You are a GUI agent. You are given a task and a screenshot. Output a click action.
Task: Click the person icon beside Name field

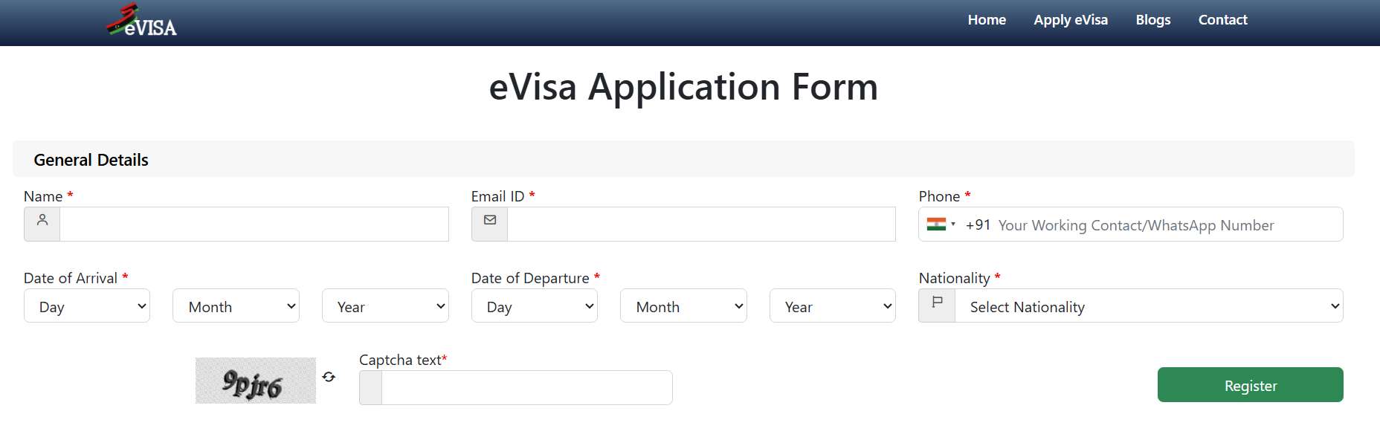(42, 220)
